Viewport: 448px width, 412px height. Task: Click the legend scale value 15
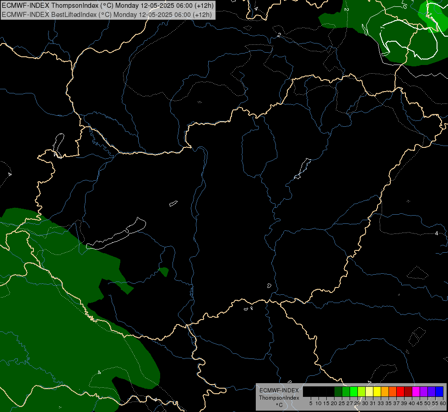(x=326, y=403)
